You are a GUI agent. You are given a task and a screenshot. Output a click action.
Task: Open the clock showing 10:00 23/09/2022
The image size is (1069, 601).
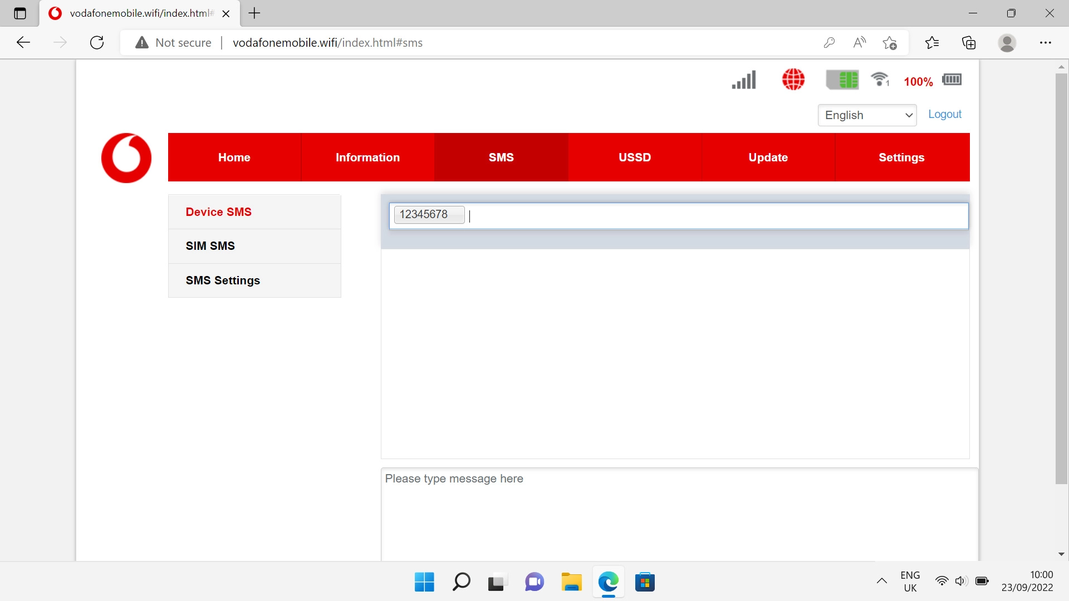(1027, 582)
